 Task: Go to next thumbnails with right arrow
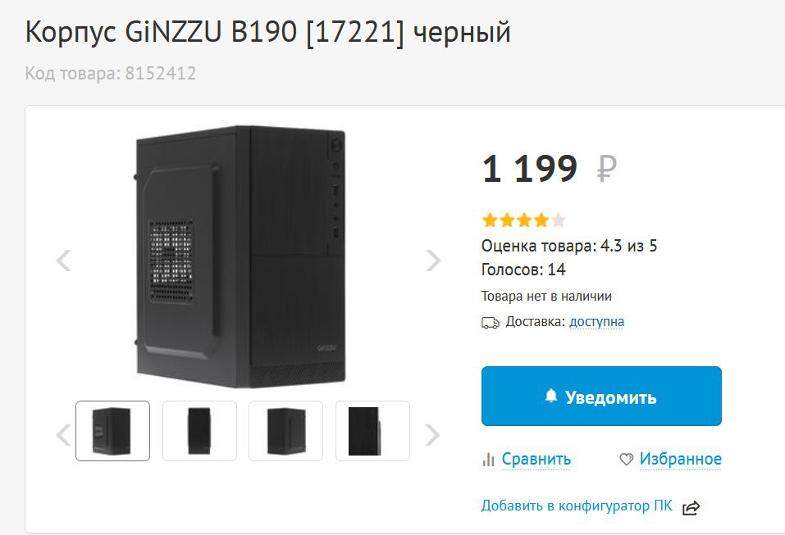tap(432, 434)
